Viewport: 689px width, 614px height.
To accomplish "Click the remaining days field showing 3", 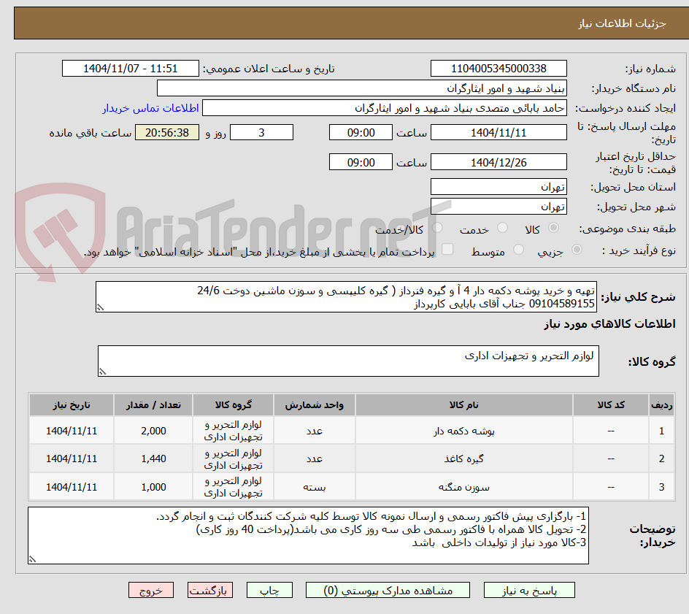I will click(261, 132).
